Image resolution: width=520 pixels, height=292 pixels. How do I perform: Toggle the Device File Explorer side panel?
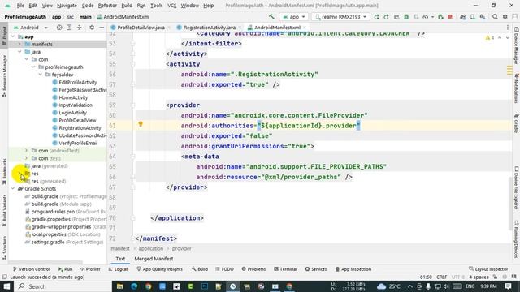(x=516, y=187)
